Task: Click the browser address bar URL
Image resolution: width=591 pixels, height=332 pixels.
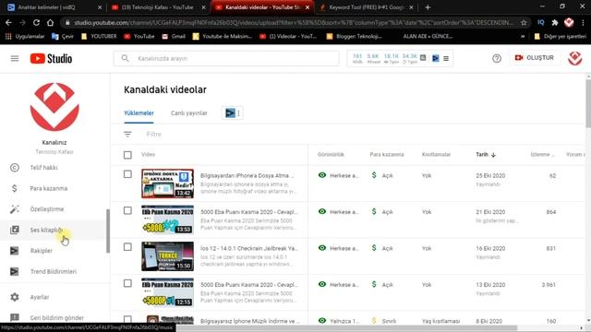Action: point(294,22)
